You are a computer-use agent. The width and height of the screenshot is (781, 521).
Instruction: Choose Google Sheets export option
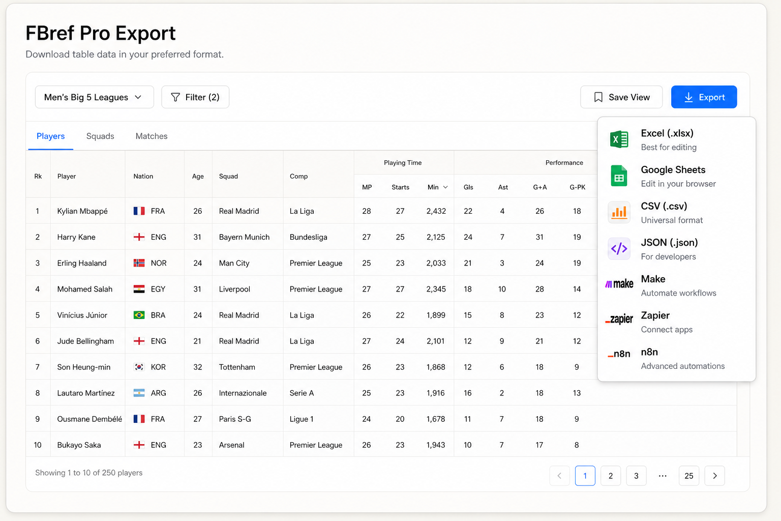point(676,176)
